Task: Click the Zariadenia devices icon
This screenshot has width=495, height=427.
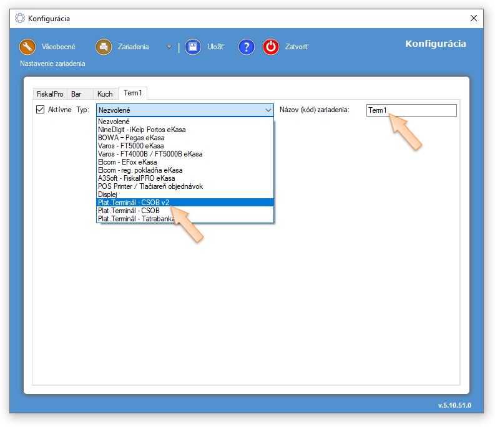Action: (x=103, y=47)
